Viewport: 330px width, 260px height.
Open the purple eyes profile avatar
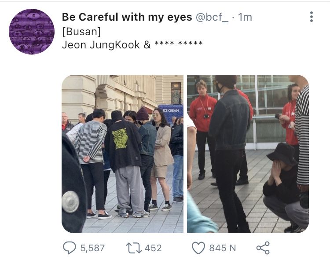32,32
